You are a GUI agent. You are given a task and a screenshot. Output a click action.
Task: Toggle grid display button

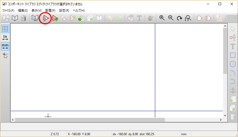click(x=5, y=29)
